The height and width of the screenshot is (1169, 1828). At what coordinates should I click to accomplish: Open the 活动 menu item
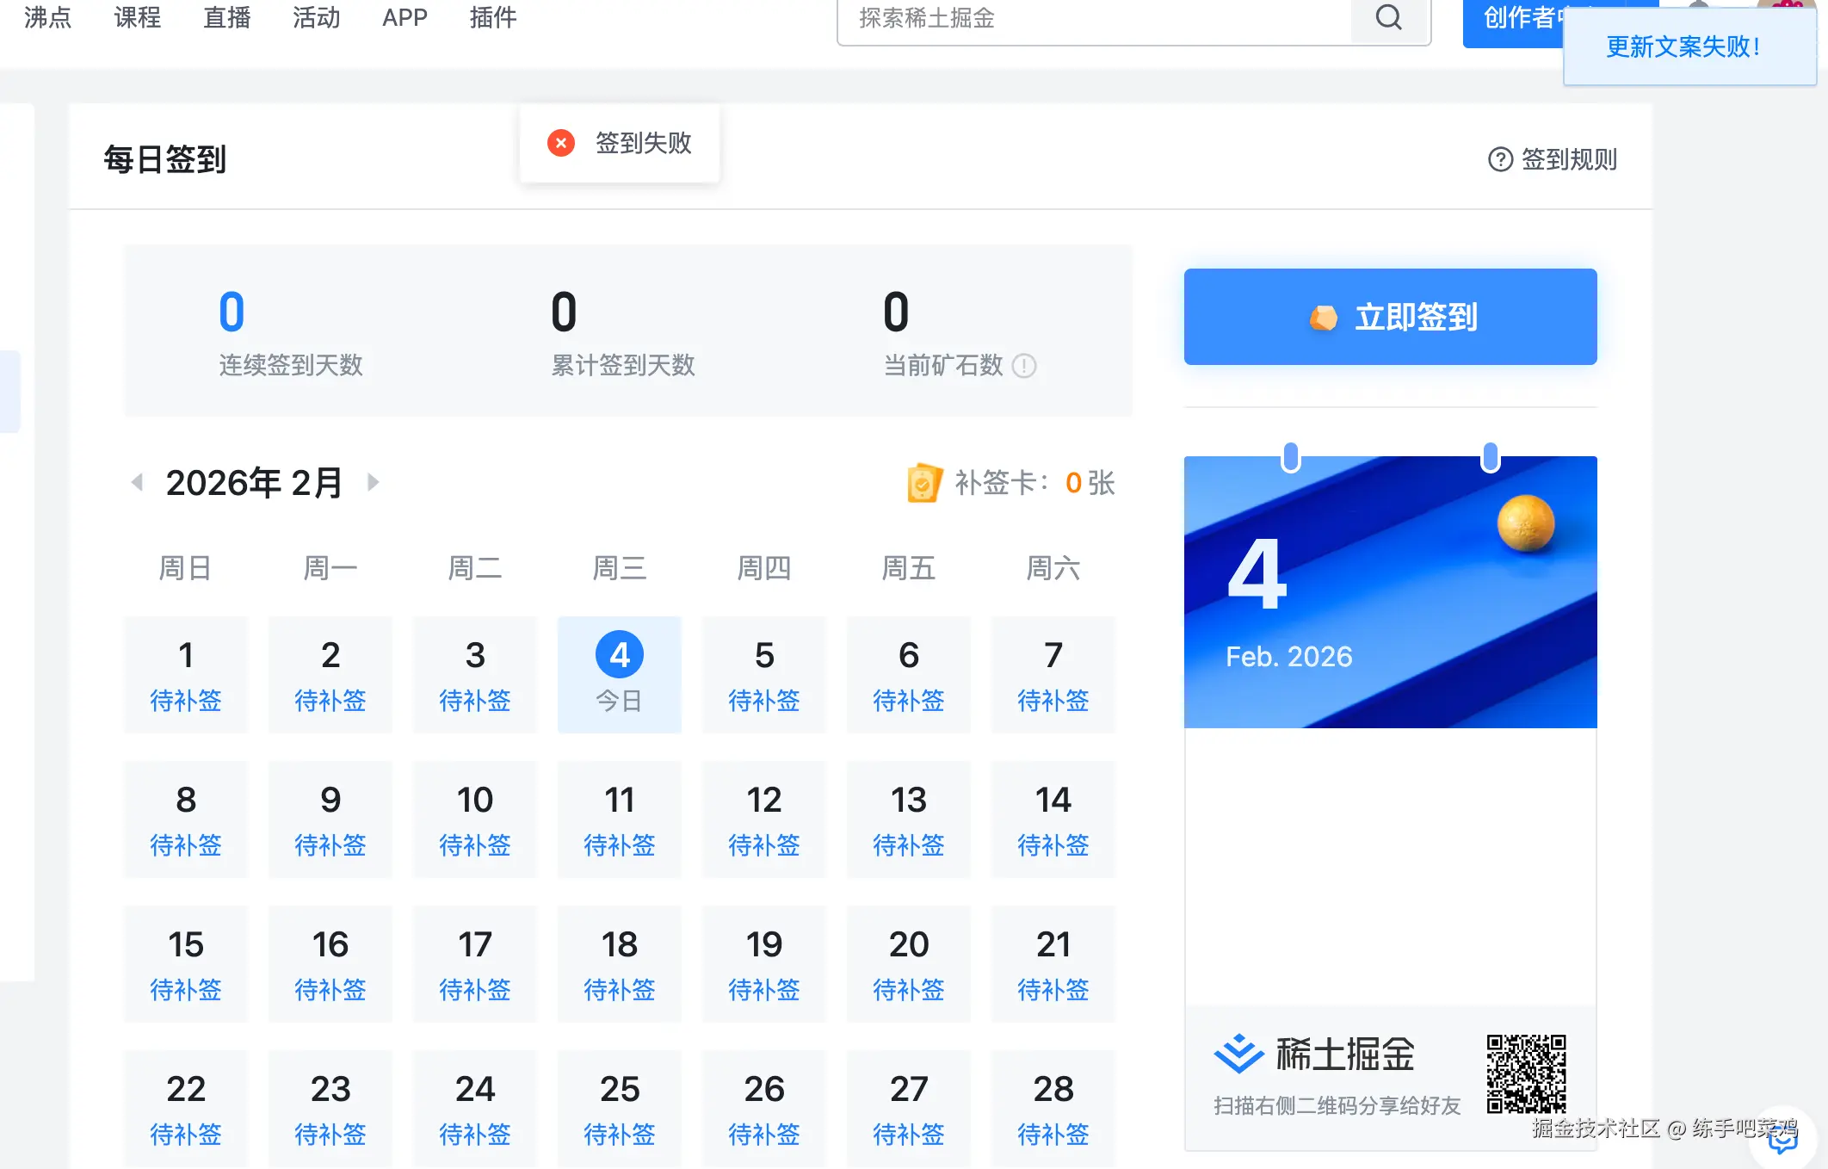[x=315, y=18]
